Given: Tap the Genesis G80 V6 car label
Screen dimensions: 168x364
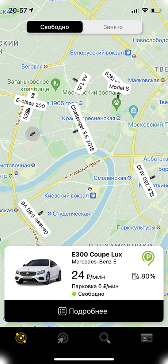Looking at the screenshot, I should point(35,219).
